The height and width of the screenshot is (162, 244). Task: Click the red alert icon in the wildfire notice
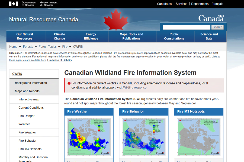(x=69, y=83)
